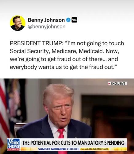This screenshot has width=134, height=154.
Task: Click the mandatory spending headline banner
Action: click(x=73, y=143)
